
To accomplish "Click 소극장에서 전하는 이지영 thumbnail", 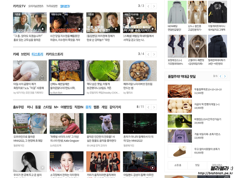I will [x=66, y=162].
